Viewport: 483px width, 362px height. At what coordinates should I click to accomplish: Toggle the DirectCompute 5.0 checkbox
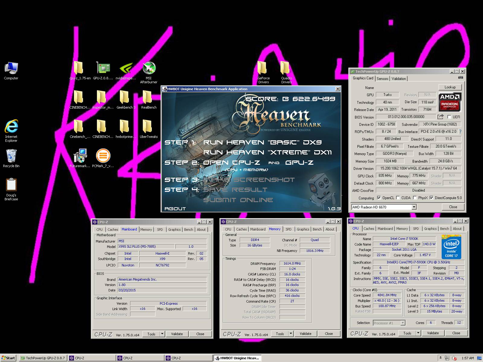431,198
